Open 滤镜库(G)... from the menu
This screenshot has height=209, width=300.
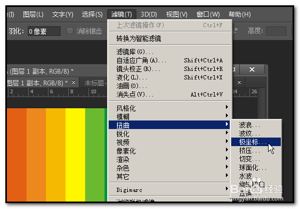[x=170, y=52]
